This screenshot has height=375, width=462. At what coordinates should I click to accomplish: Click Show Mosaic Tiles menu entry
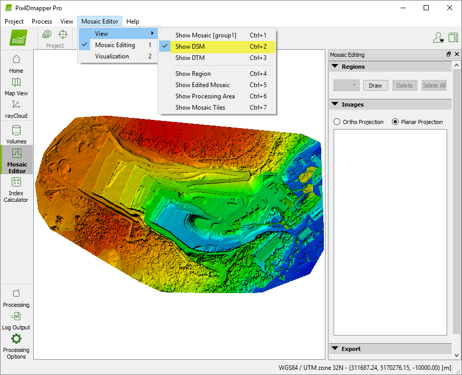coord(200,108)
